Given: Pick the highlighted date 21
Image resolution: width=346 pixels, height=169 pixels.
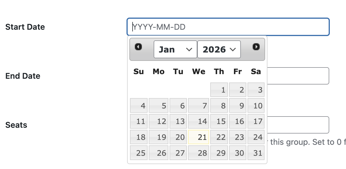Looking at the screenshot, I should click(198, 137).
